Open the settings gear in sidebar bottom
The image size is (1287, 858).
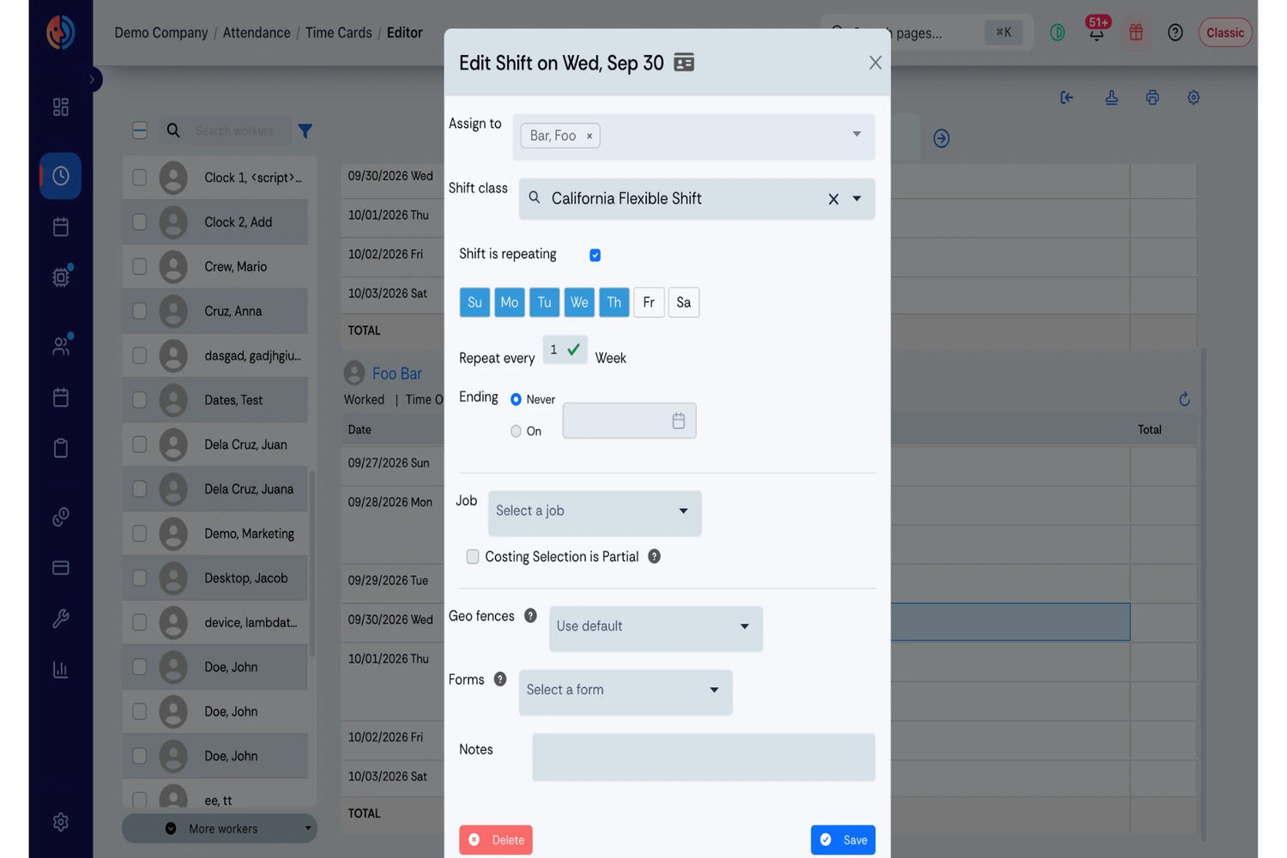[61, 822]
